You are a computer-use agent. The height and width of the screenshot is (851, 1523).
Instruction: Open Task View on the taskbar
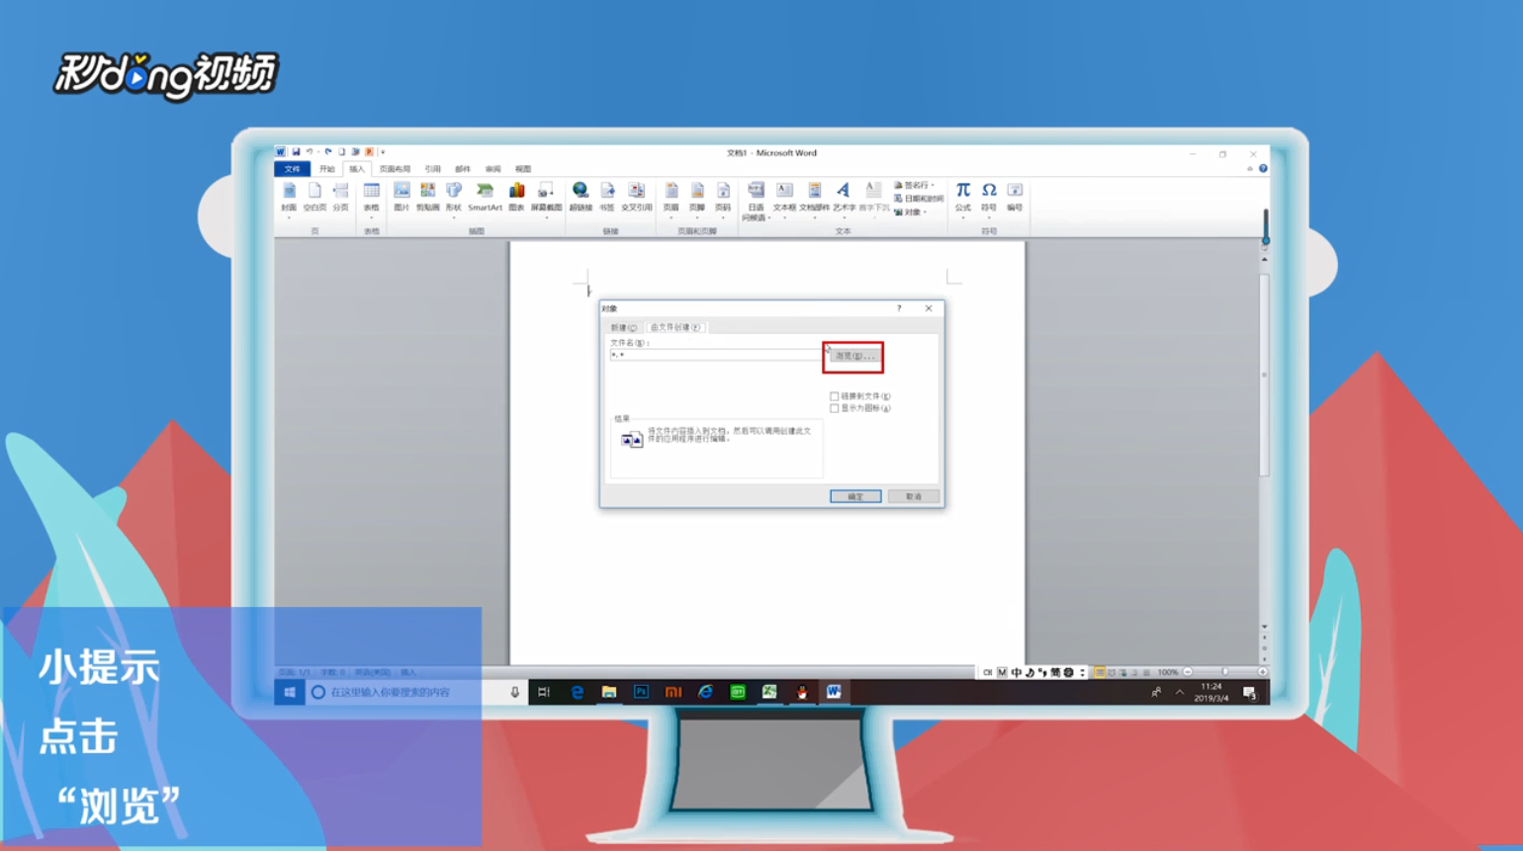pos(544,692)
